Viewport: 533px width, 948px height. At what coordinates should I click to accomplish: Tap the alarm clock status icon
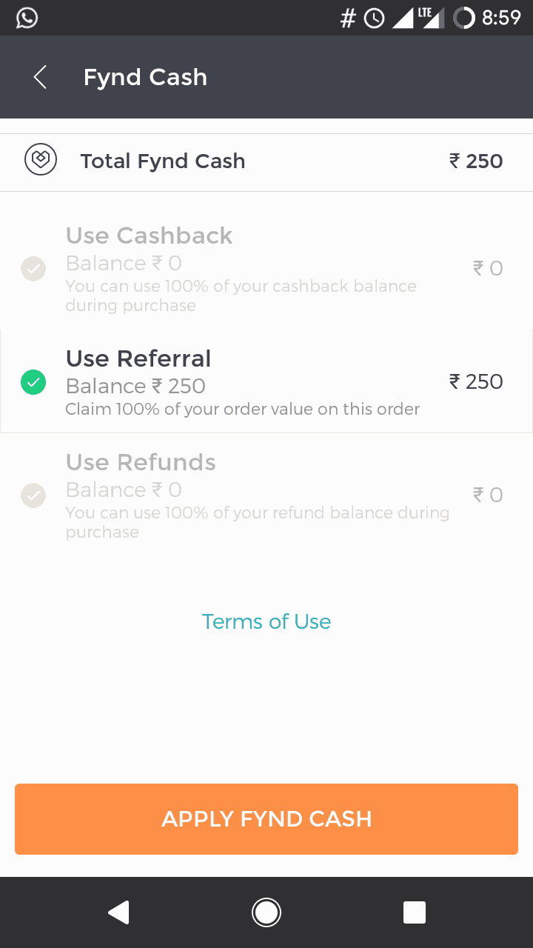pyautogui.click(x=375, y=18)
